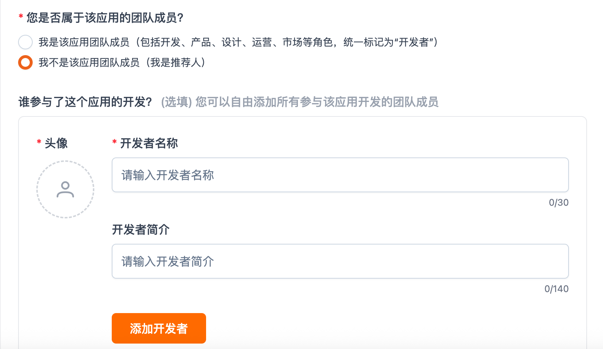The height and width of the screenshot is (349, 603).
Task: Click the red asterisk before the team member question
Action: [x=21, y=16]
